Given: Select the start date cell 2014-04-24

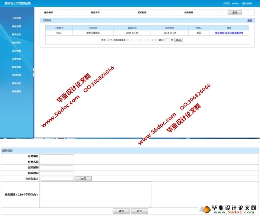Looking at the screenshot, I should (x=132, y=33).
